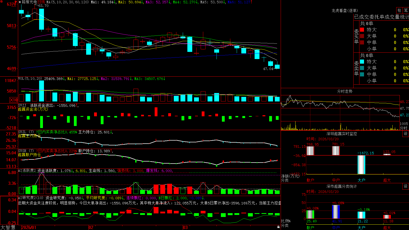Click the dark red 大单 buy-order legend swatch
Image resolution: width=409 pixels, height=230 pixels.
click(362, 36)
